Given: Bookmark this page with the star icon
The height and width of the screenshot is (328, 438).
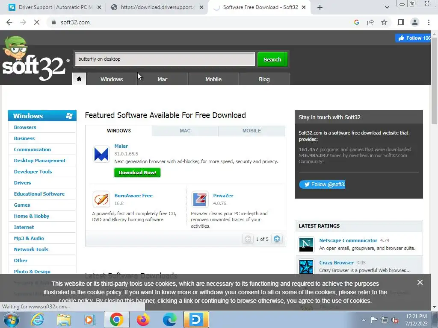Looking at the screenshot, I should (384, 22).
